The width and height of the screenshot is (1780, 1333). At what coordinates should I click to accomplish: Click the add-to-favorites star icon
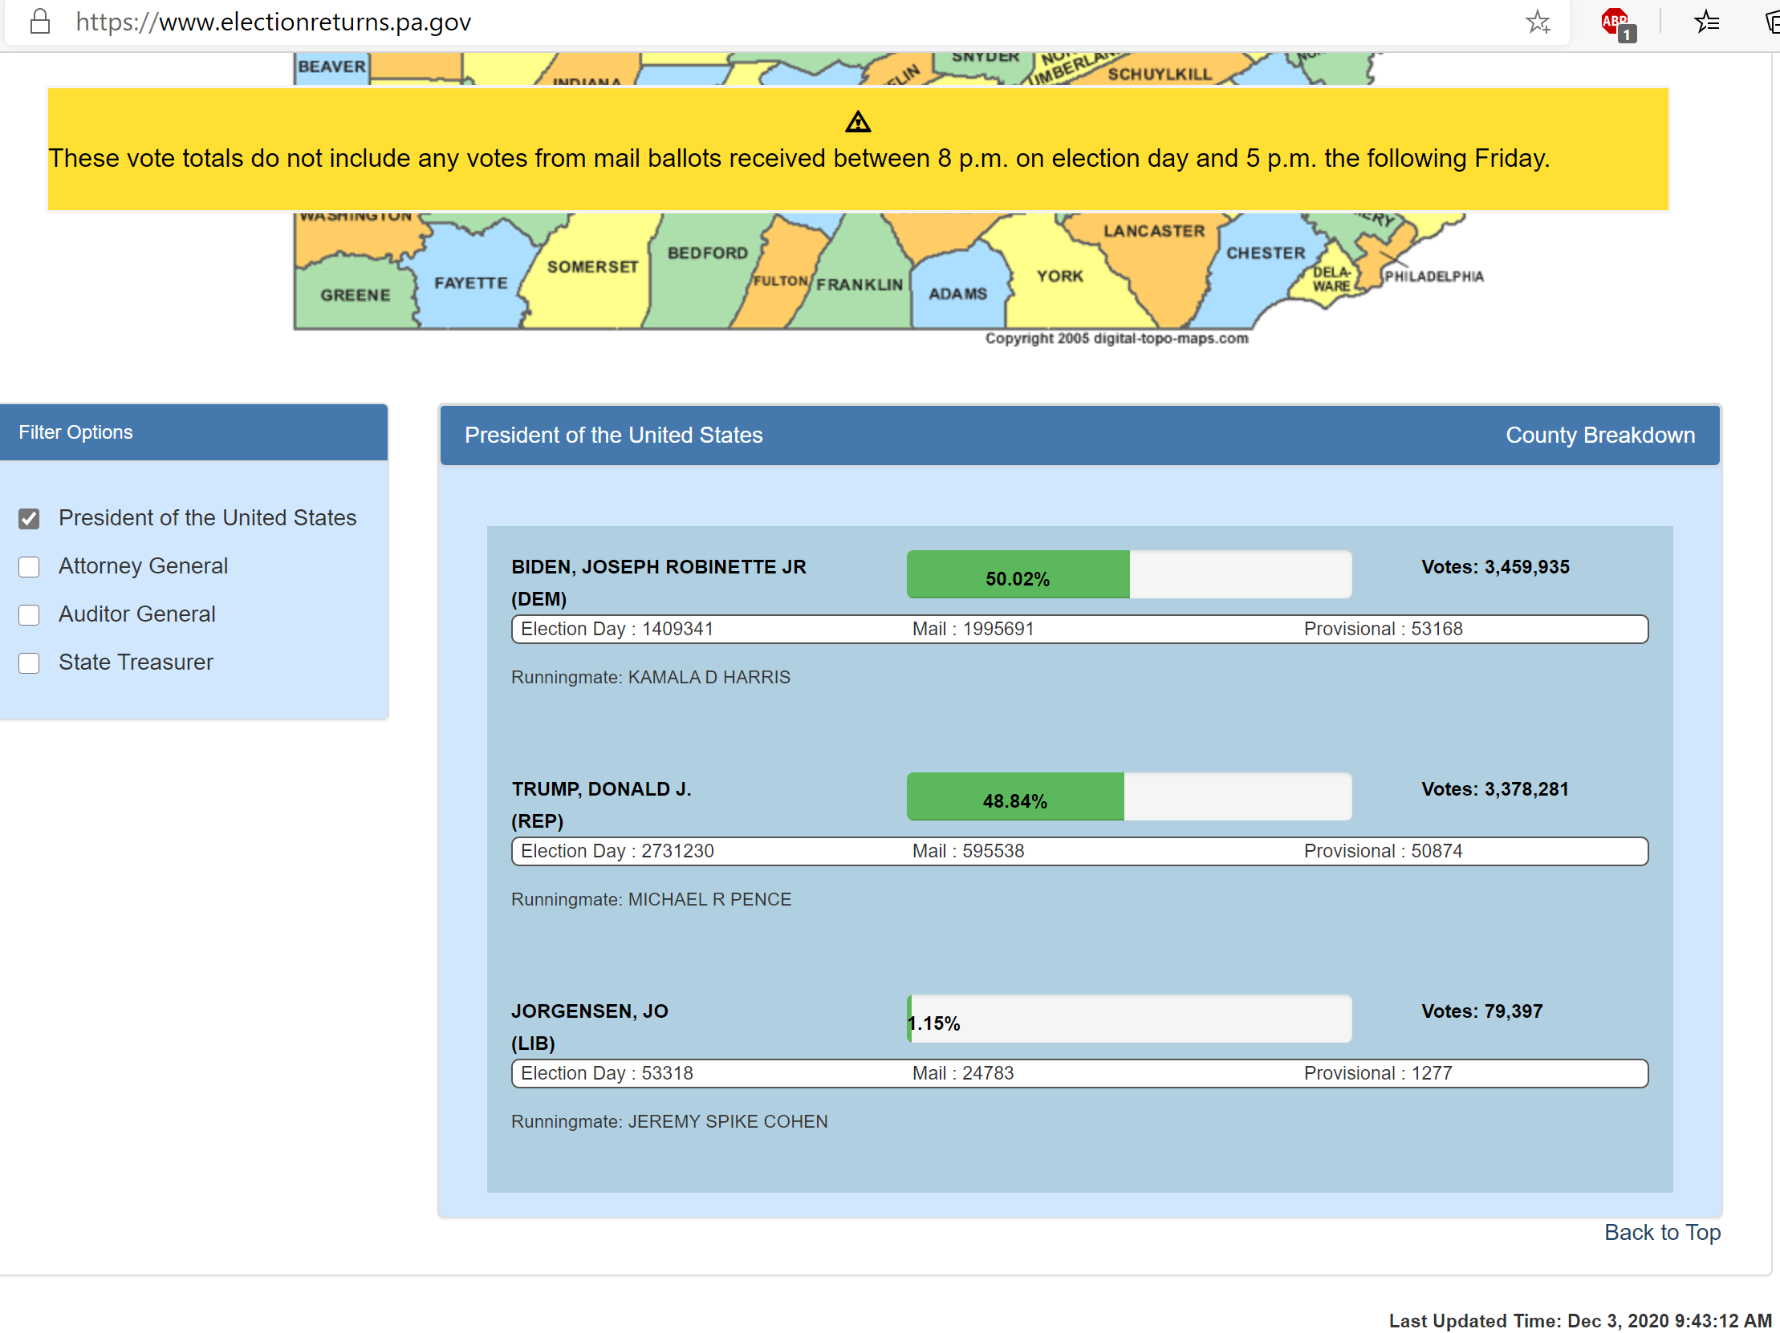point(1537,22)
